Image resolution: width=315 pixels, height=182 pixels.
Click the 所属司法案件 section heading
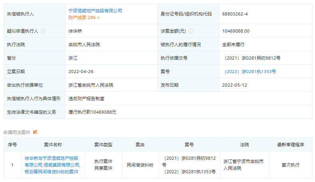(x=17, y=132)
